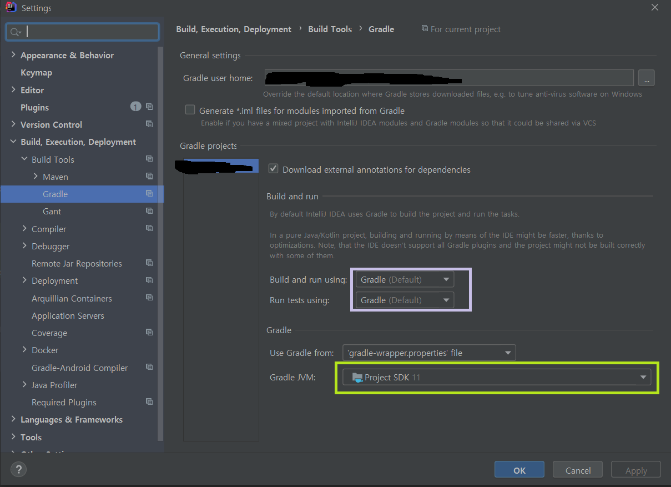The height and width of the screenshot is (487, 671).
Task: Browse for Gradle user home with ellipsis button
Action: (646, 78)
